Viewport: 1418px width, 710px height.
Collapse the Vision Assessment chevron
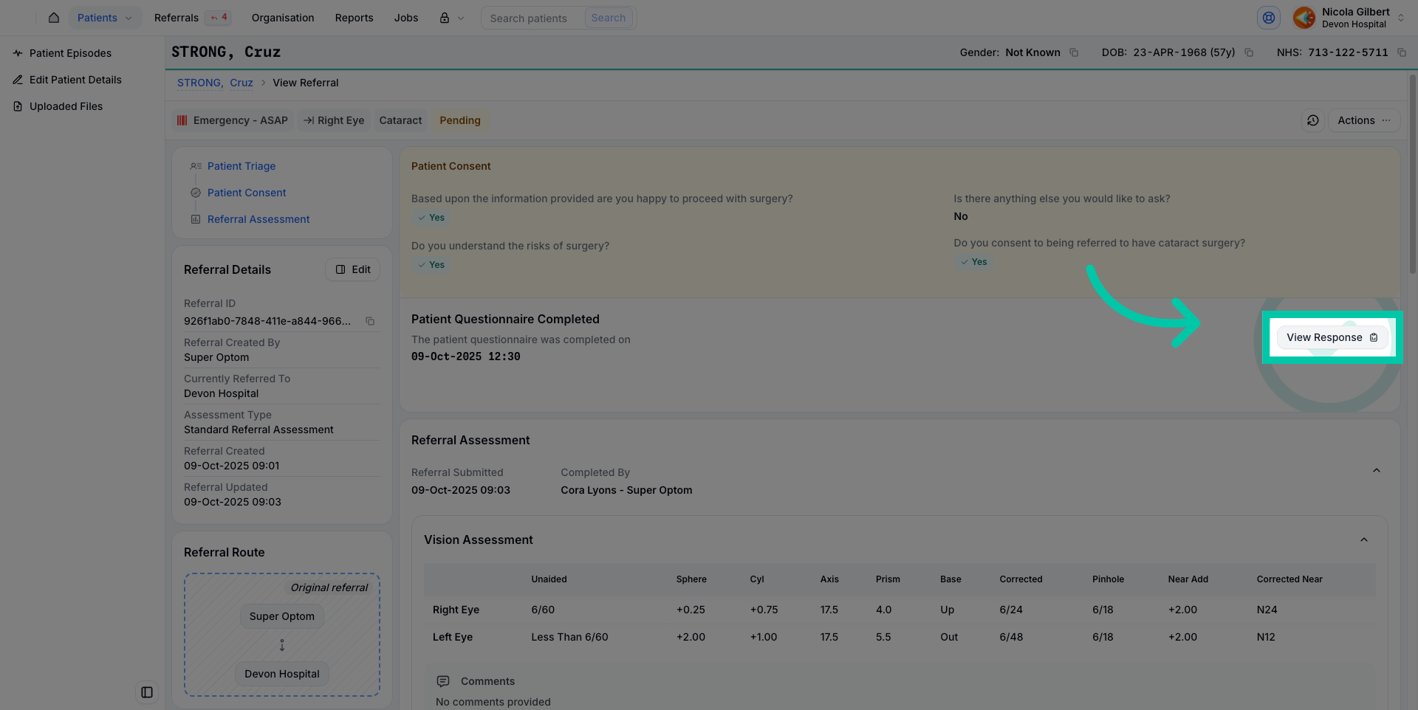tap(1364, 540)
